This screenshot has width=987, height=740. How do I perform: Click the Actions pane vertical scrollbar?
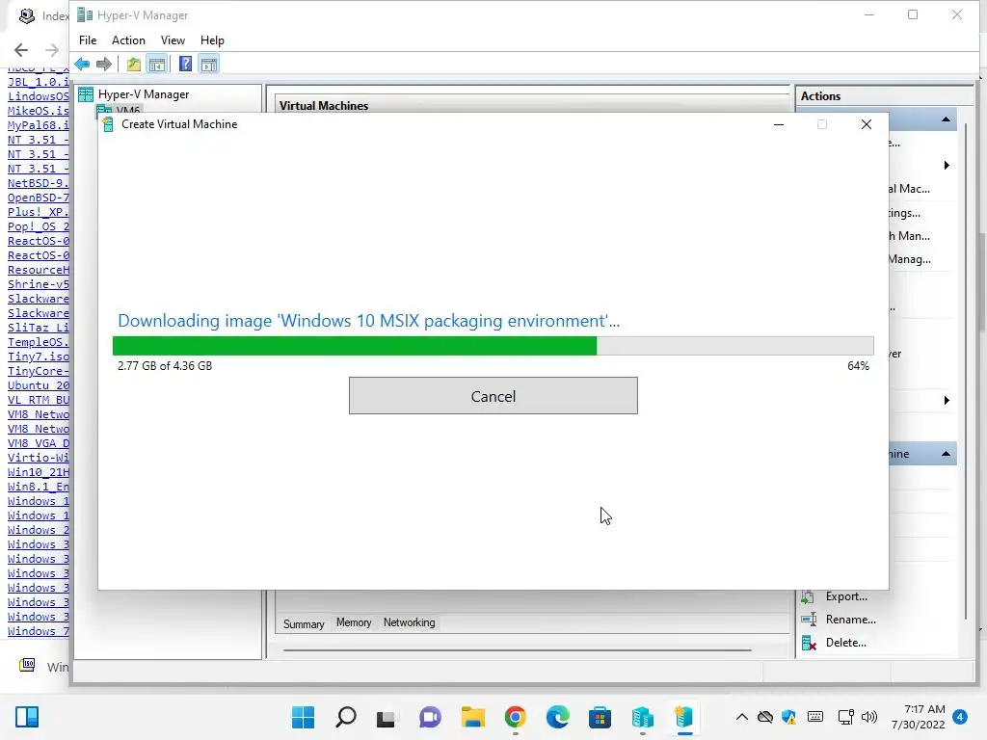(x=965, y=371)
